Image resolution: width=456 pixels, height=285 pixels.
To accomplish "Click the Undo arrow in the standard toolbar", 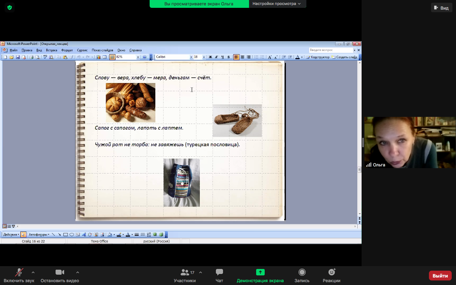I will pos(79,57).
